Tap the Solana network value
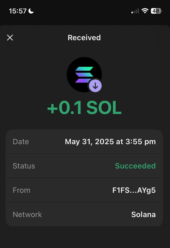This screenshot has width=170, height=248. pyautogui.click(x=143, y=214)
